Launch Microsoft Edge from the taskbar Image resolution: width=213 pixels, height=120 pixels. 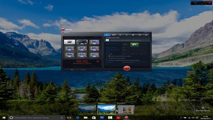(x=78, y=118)
